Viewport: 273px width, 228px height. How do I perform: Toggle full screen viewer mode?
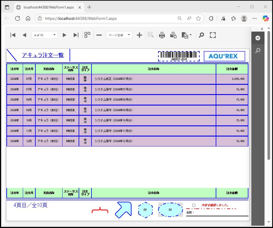[213, 35]
